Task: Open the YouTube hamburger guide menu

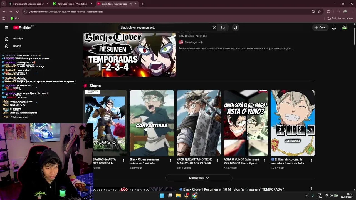Action: [x=7, y=27]
